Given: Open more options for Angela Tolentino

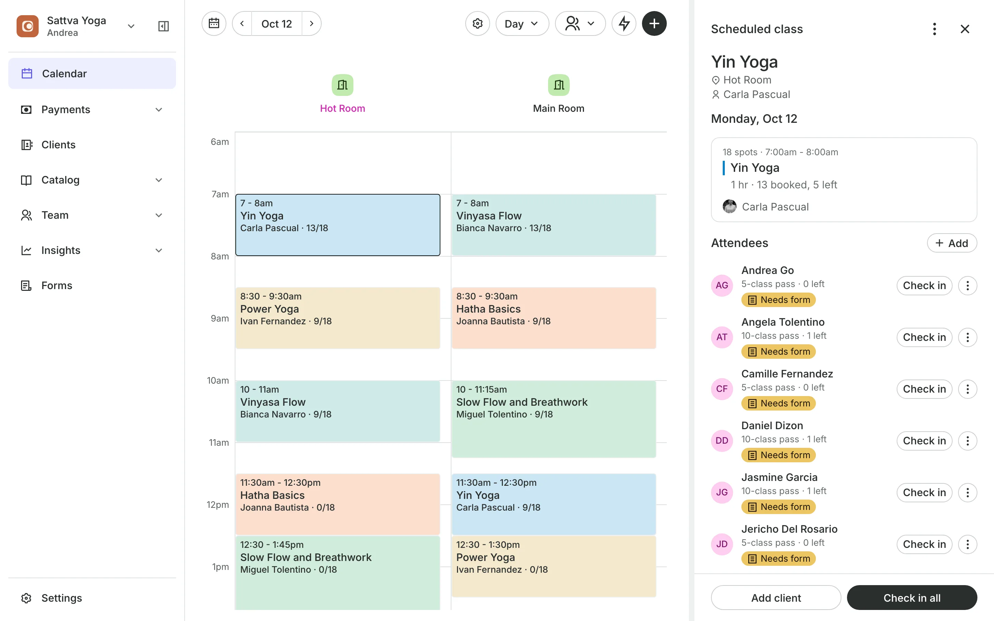Looking at the screenshot, I should tap(968, 337).
